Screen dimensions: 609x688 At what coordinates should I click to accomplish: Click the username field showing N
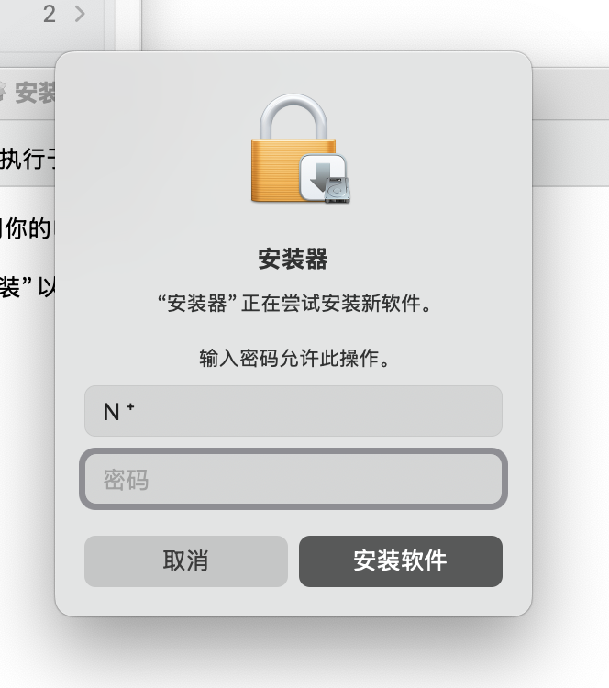(x=293, y=411)
